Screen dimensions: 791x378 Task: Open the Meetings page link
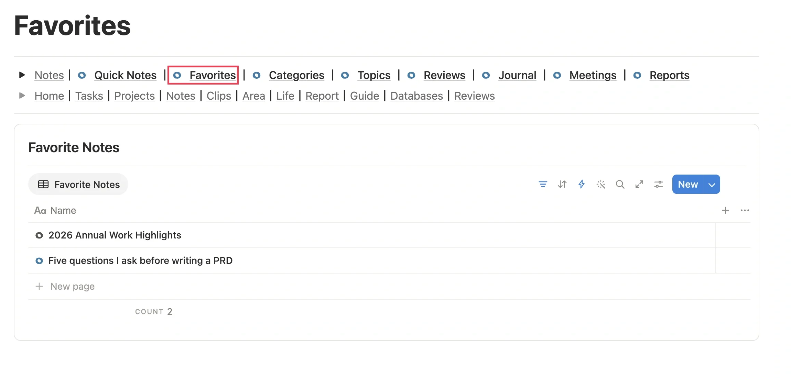click(x=593, y=75)
